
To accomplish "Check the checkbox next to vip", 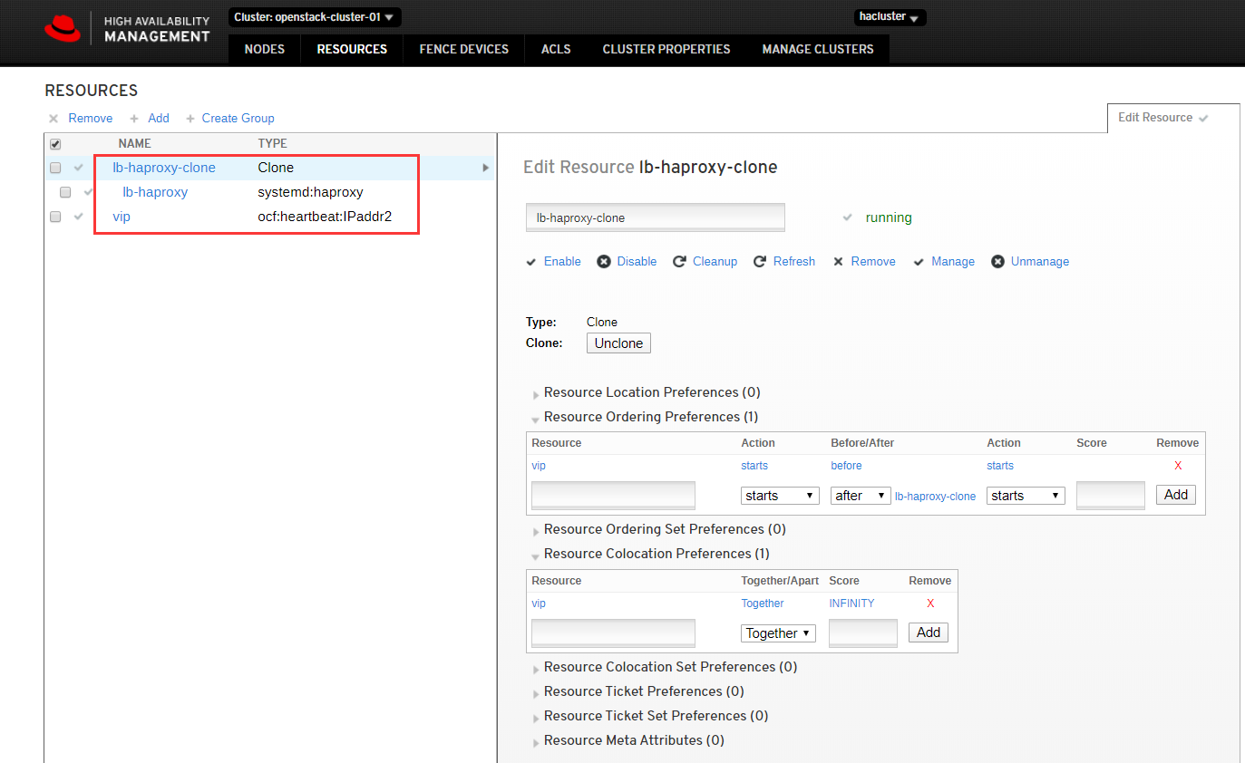I will (x=55, y=217).
